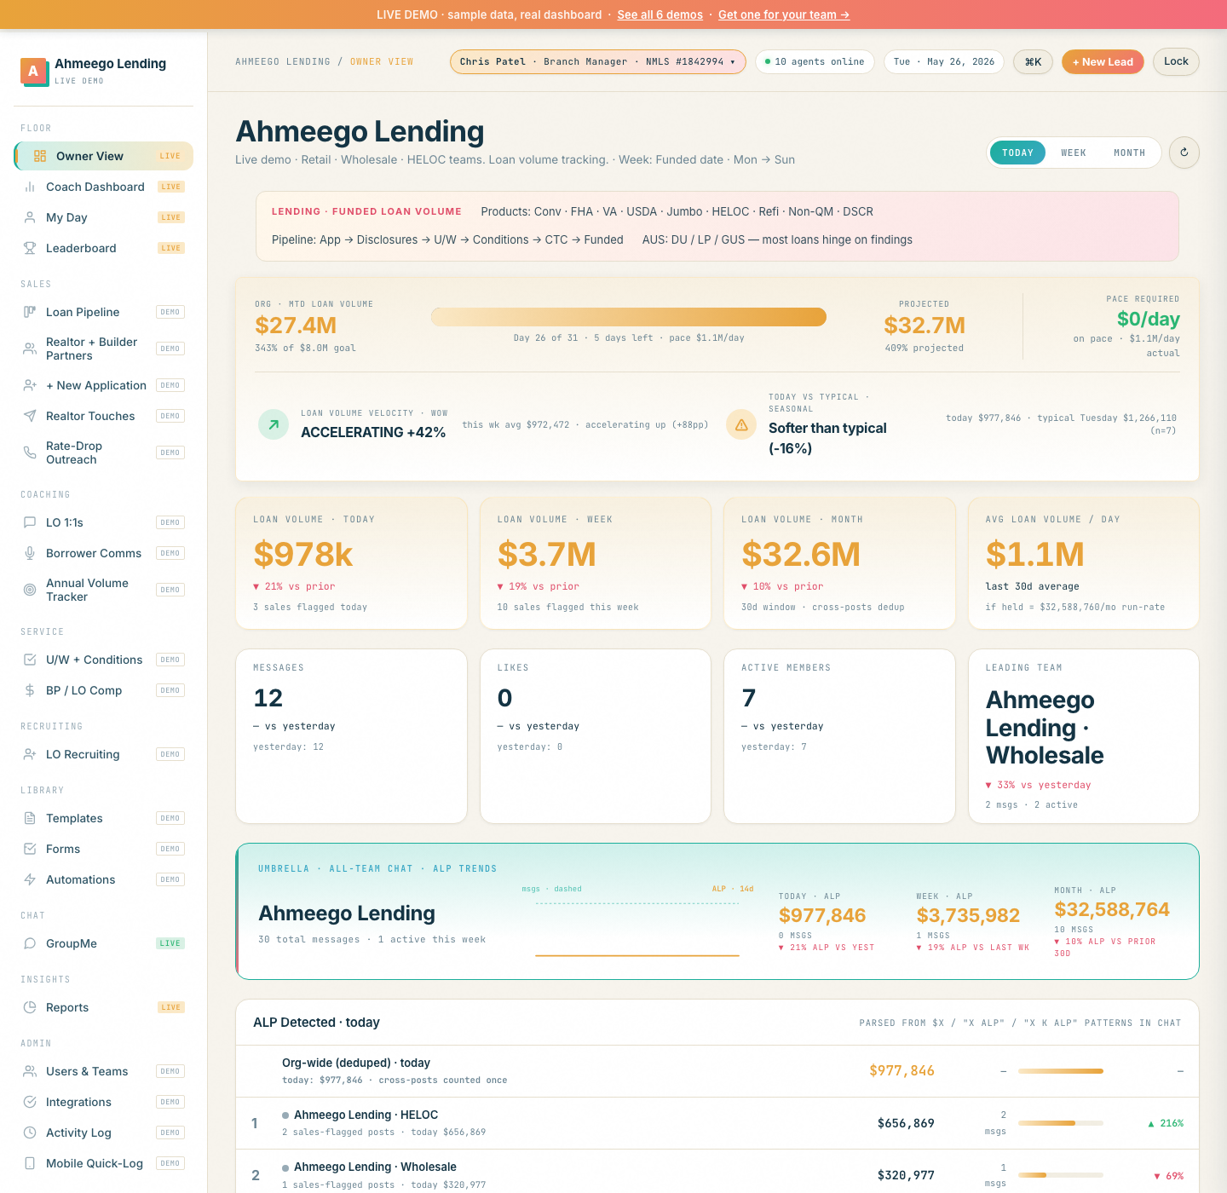Click Mobile Quick-Log phone icon
The height and width of the screenshot is (1193, 1227).
click(x=30, y=1163)
